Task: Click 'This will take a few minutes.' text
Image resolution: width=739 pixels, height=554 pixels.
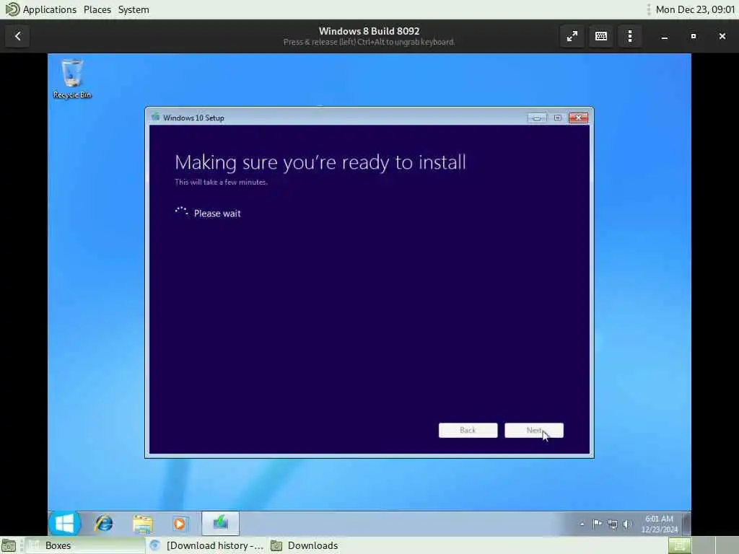Action: pyautogui.click(x=221, y=182)
